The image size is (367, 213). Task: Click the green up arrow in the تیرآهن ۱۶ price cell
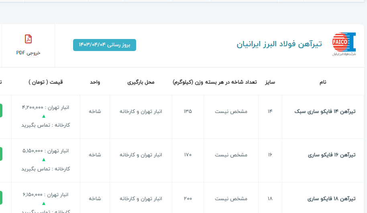pos(44,160)
